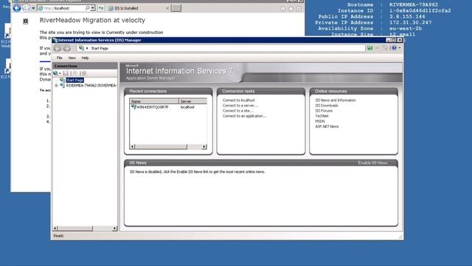Click the Recent connections scroll left arrow
This screenshot has width=472, height=266.
tap(133, 146)
